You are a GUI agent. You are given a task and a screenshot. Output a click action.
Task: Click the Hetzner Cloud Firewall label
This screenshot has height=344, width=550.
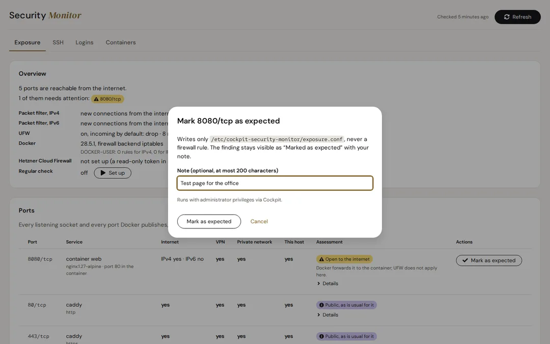[x=45, y=161]
